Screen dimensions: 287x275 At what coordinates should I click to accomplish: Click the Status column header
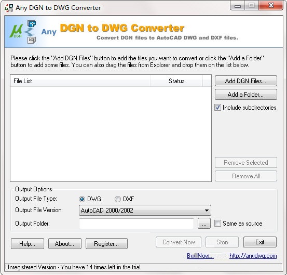point(176,81)
